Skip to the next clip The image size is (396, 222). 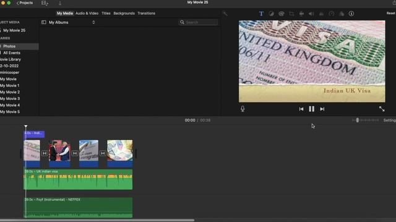322,109
